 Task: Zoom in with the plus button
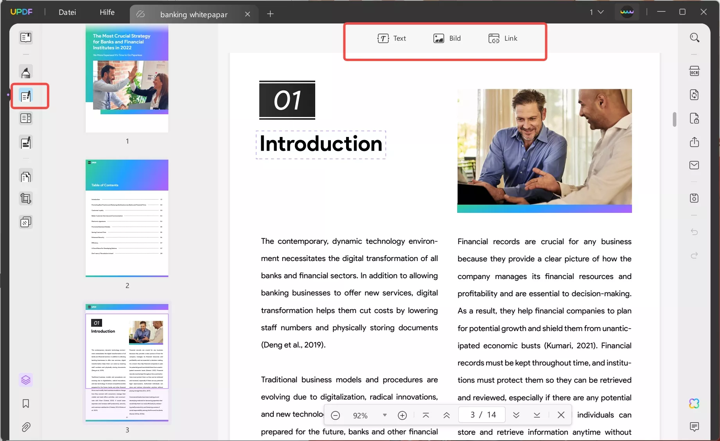point(402,415)
